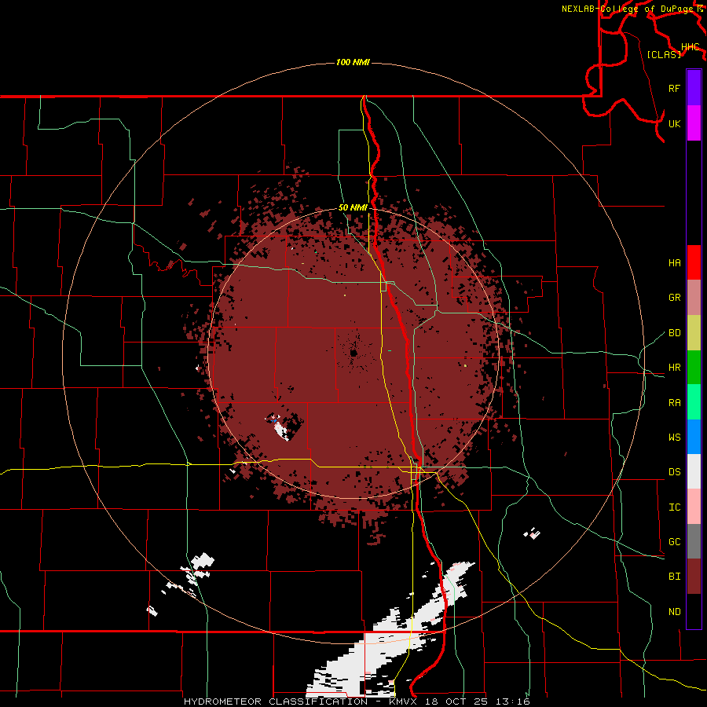Click the BD yellow legend swatch
This screenshot has width=707, height=707.
pos(694,333)
